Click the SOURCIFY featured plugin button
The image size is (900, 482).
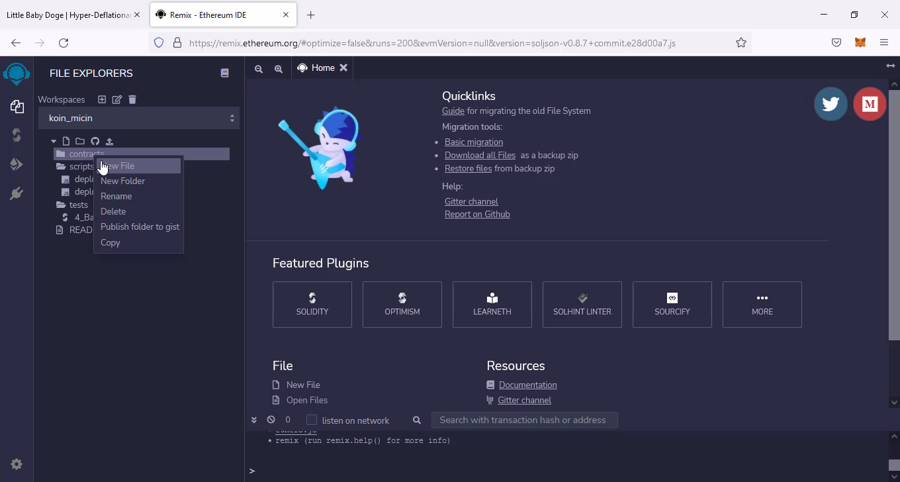point(672,305)
